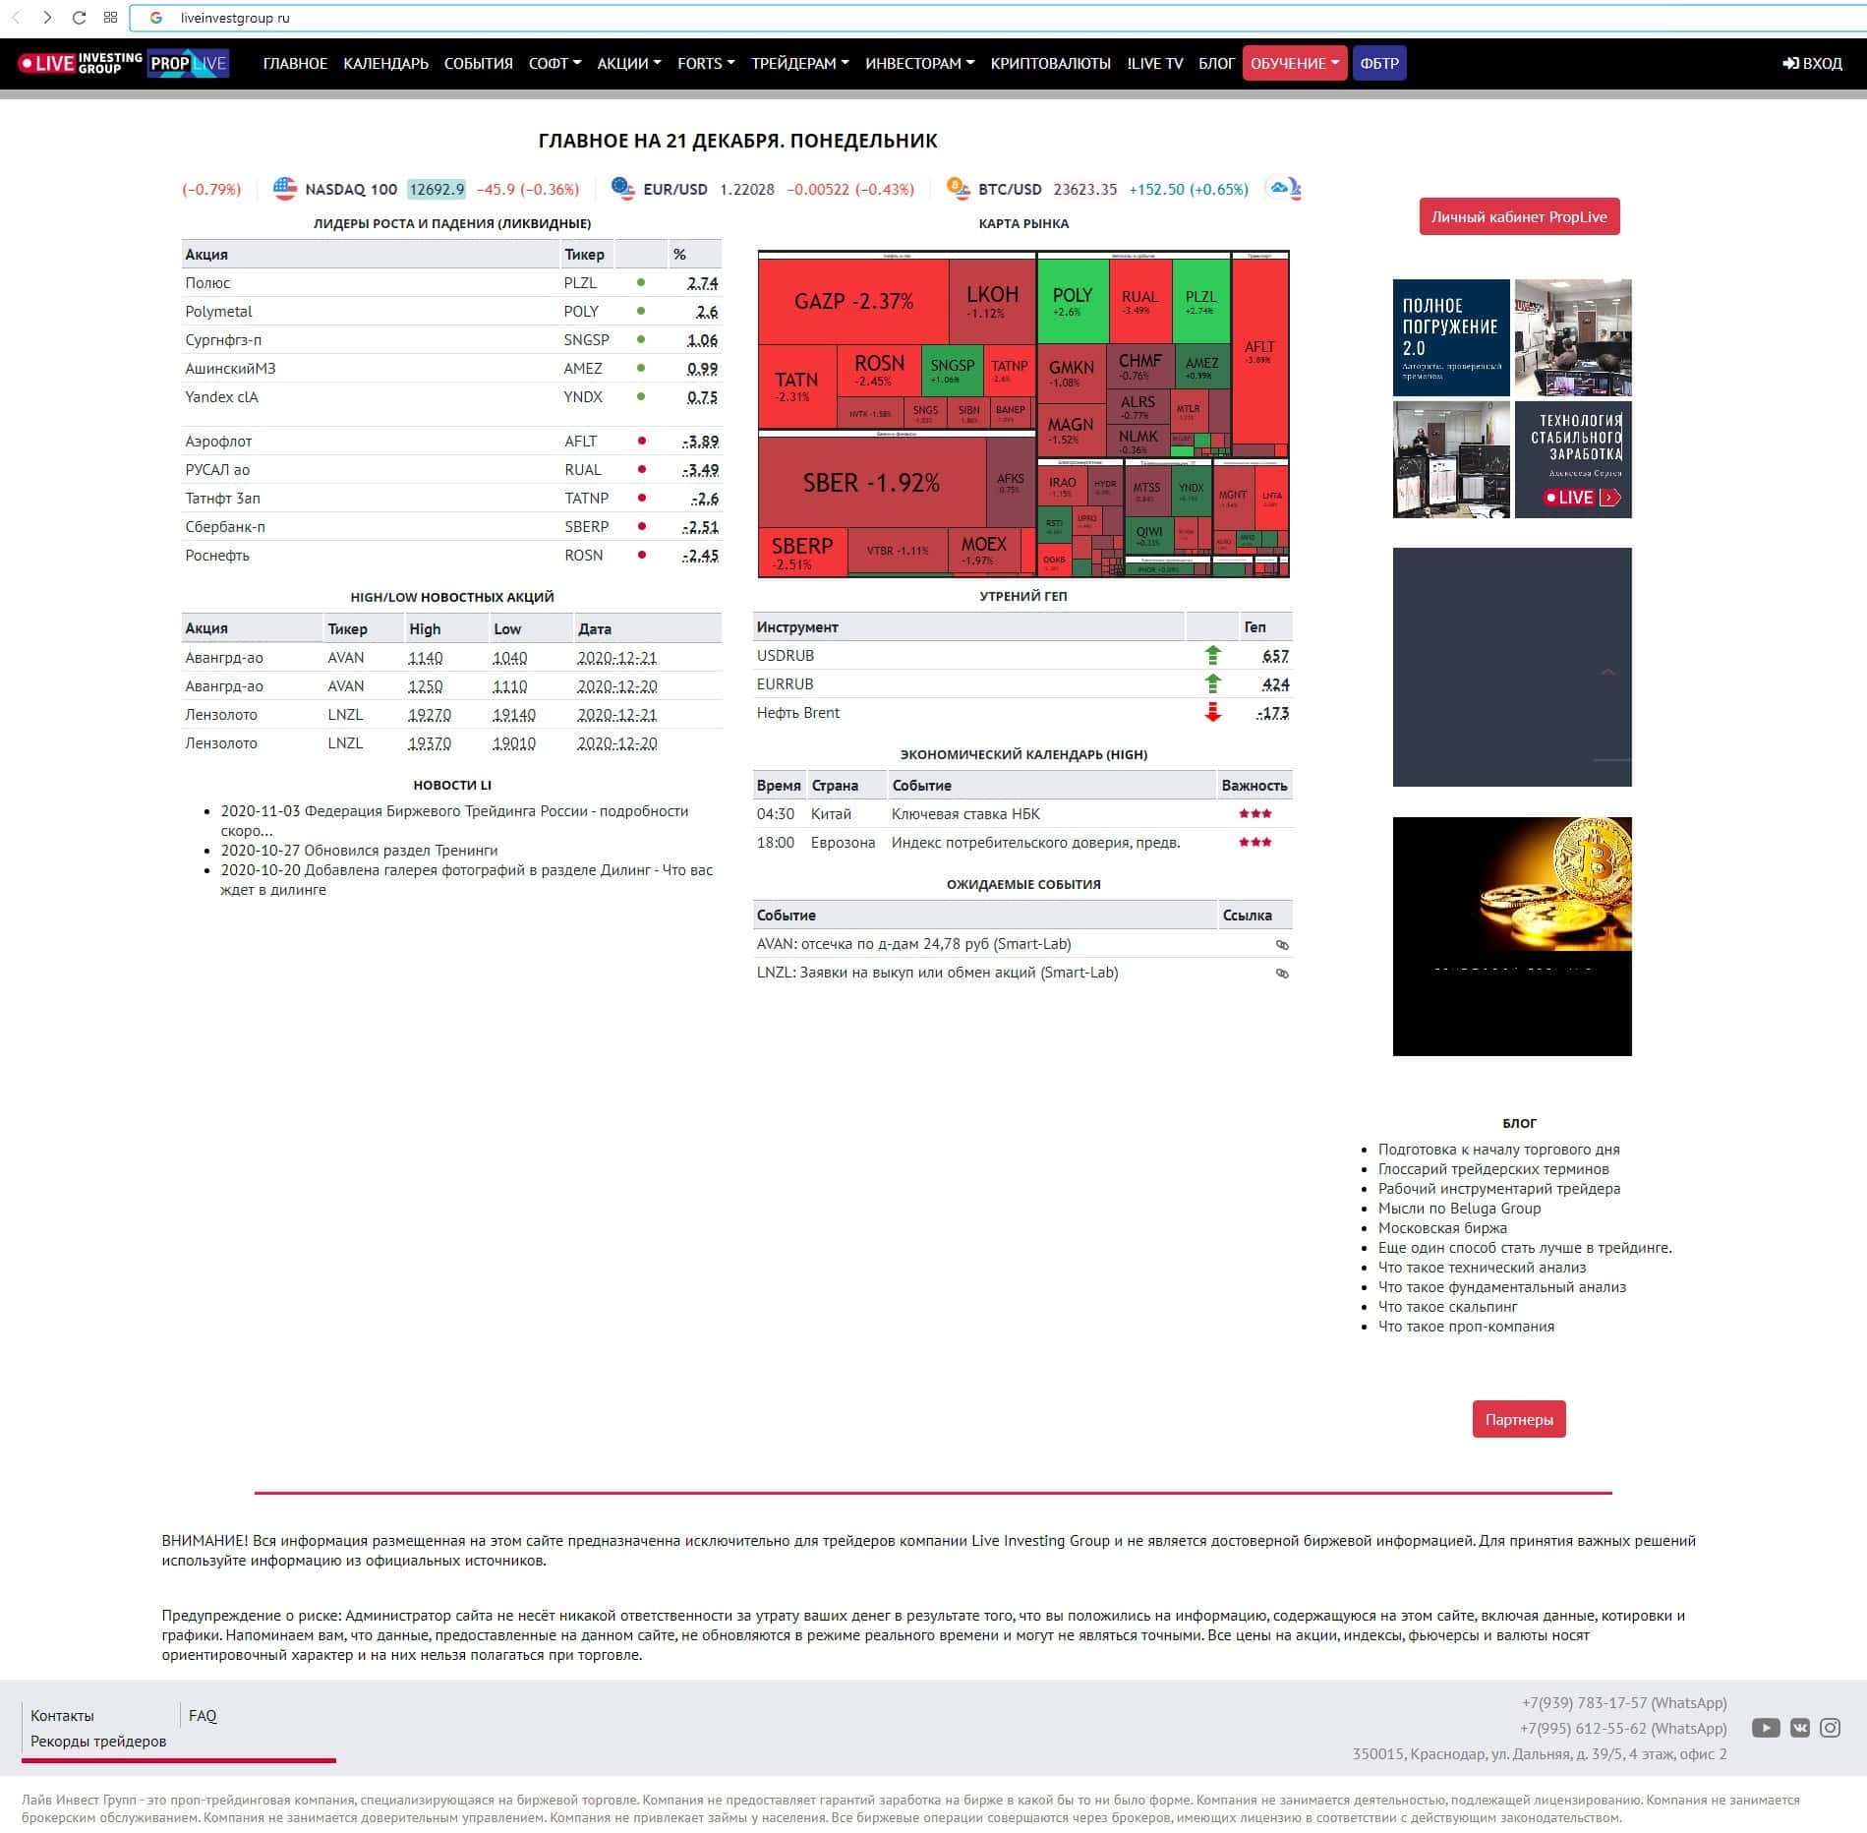Viewport: 1867px width, 1833px height.
Task: Open the bitcoin coins banner image
Action: click(1512, 936)
